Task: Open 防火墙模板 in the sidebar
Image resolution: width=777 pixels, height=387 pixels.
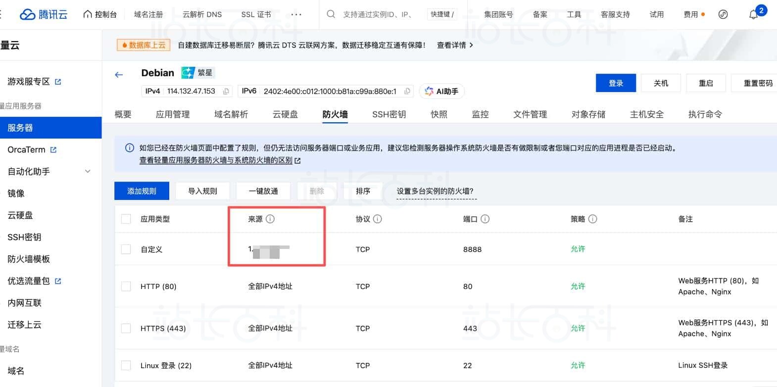Action: 29,259
